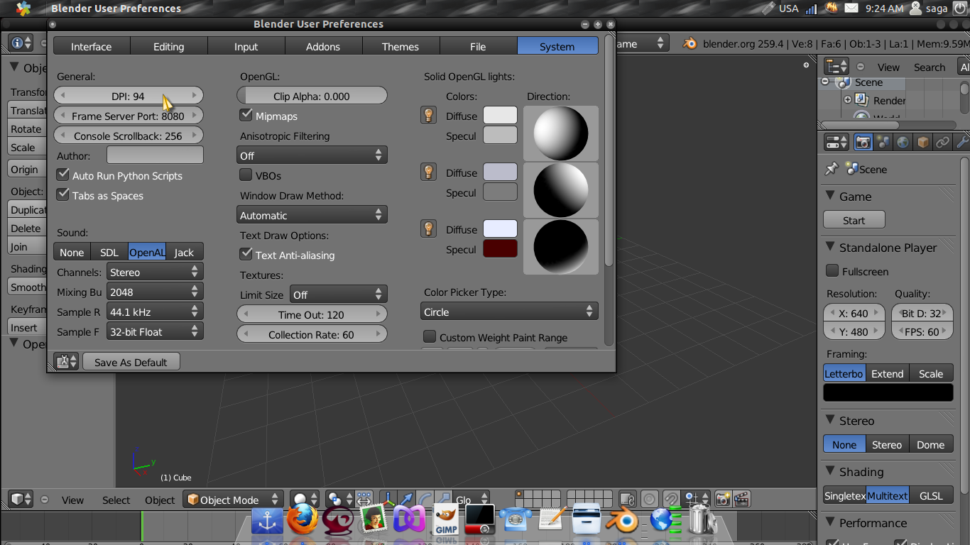970x545 pixels.
Task: Uncheck Text Anti-aliasing
Action: point(246,254)
